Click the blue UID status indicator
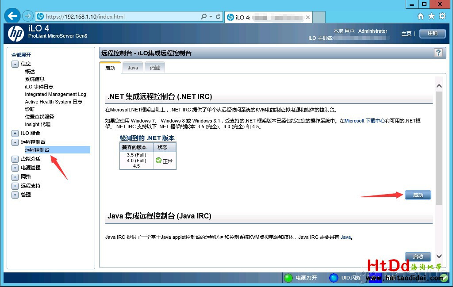The image size is (453, 287). pyautogui.click(x=334, y=278)
